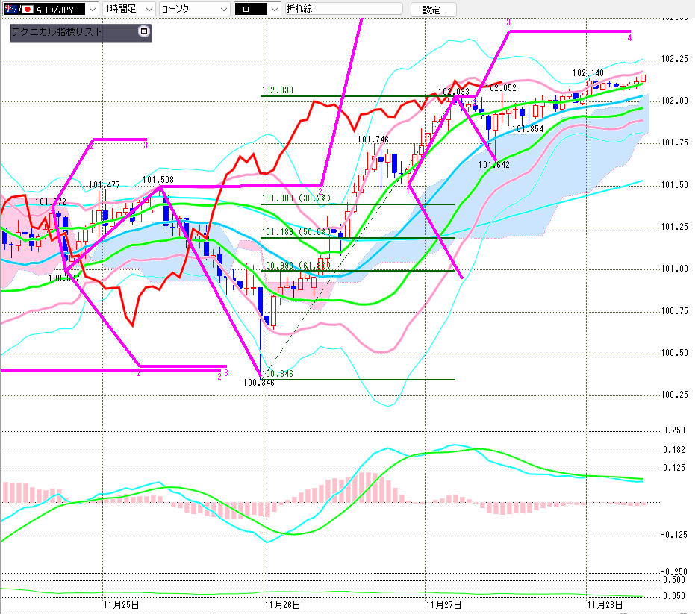Open the 1時間足 timeframe dropdown
Viewport: 695px width, 614px height.
(149, 9)
